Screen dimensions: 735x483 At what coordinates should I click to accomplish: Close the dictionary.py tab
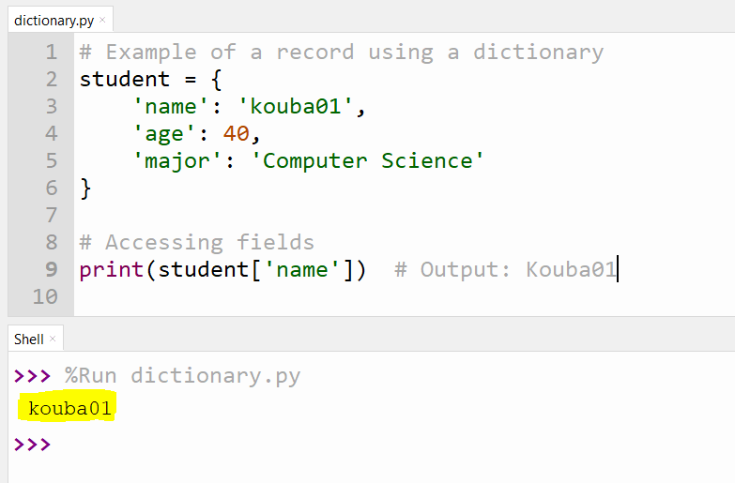(x=101, y=20)
